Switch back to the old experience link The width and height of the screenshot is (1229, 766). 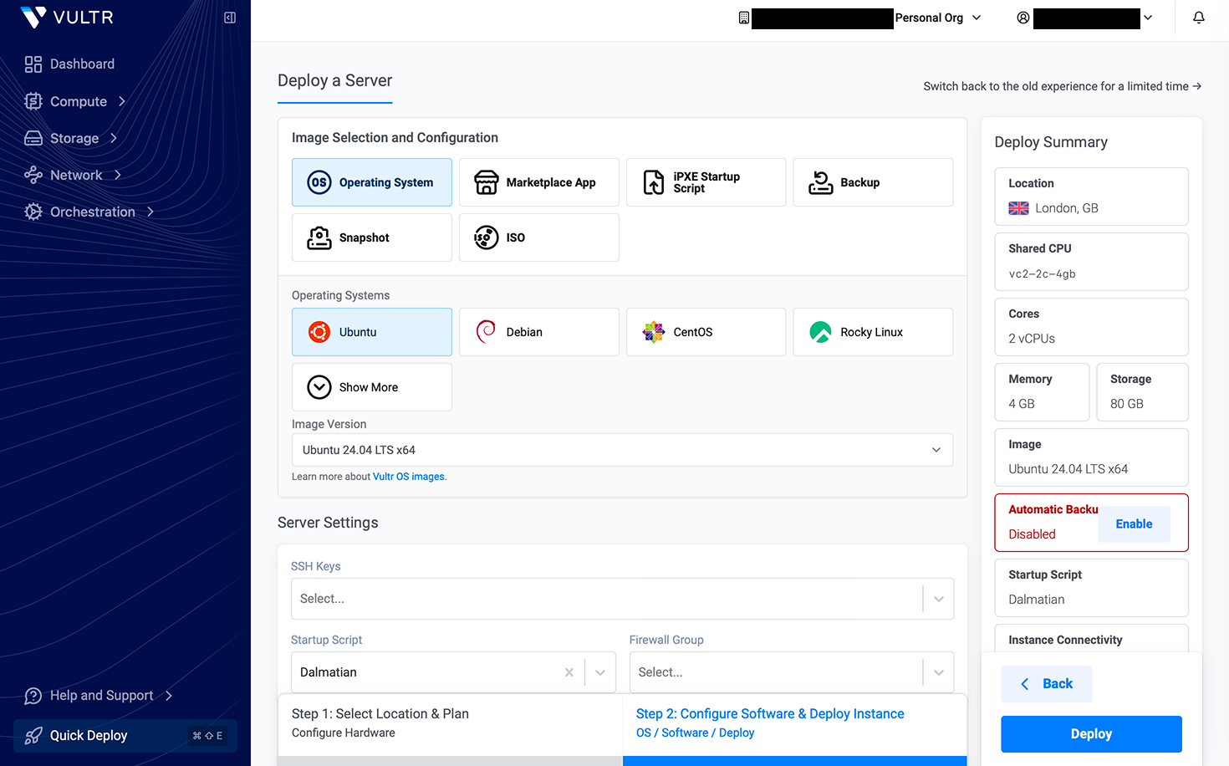[1062, 86]
